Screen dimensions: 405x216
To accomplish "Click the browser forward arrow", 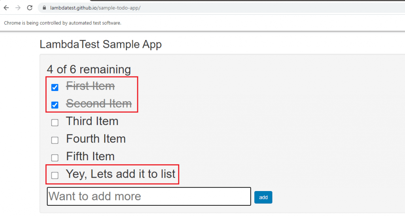I will (18, 8).
